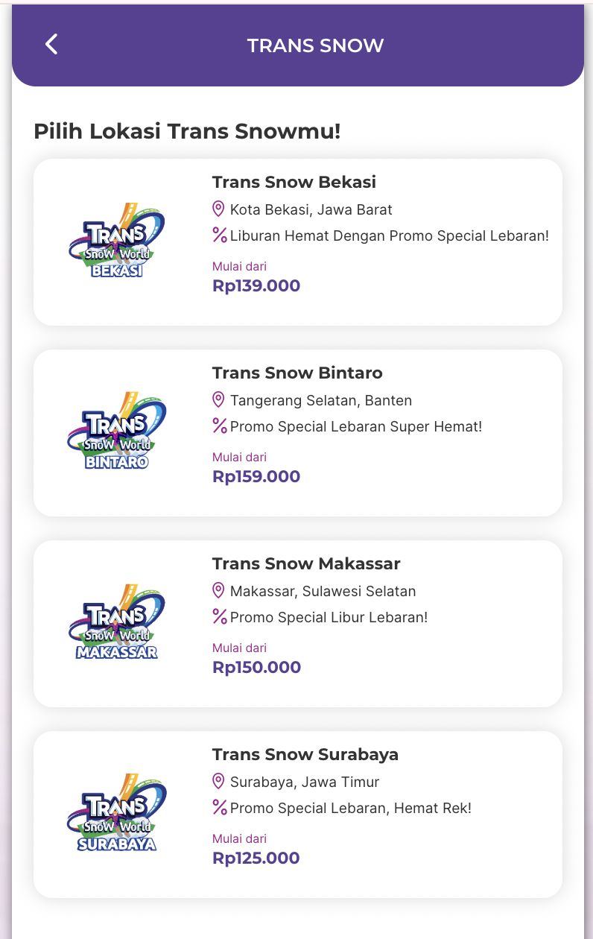Tap the location pin beside Surabaya, Jawa Timur
Screen dimensions: 593x939
tap(218, 782)
